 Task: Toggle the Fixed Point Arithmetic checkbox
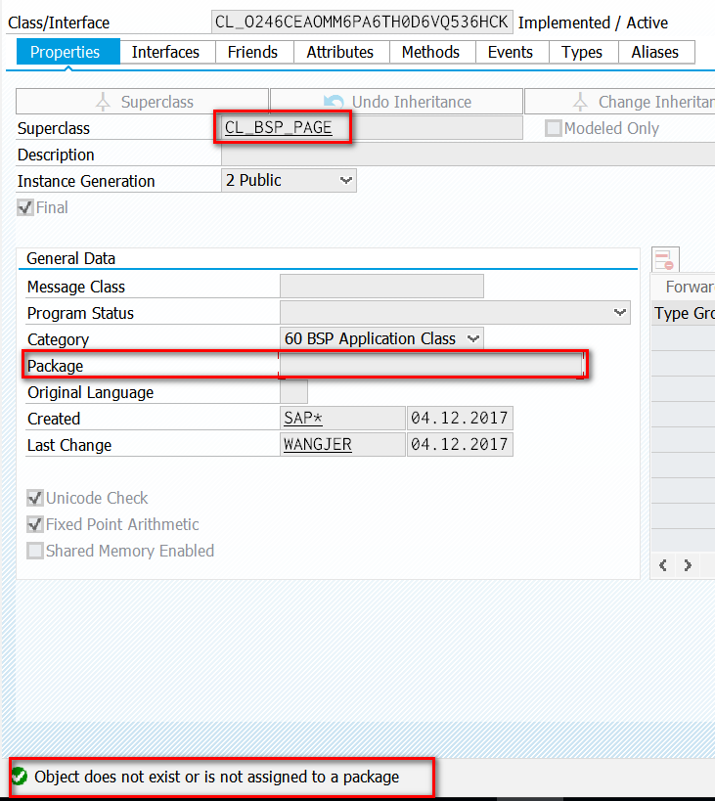click(35, 524)
